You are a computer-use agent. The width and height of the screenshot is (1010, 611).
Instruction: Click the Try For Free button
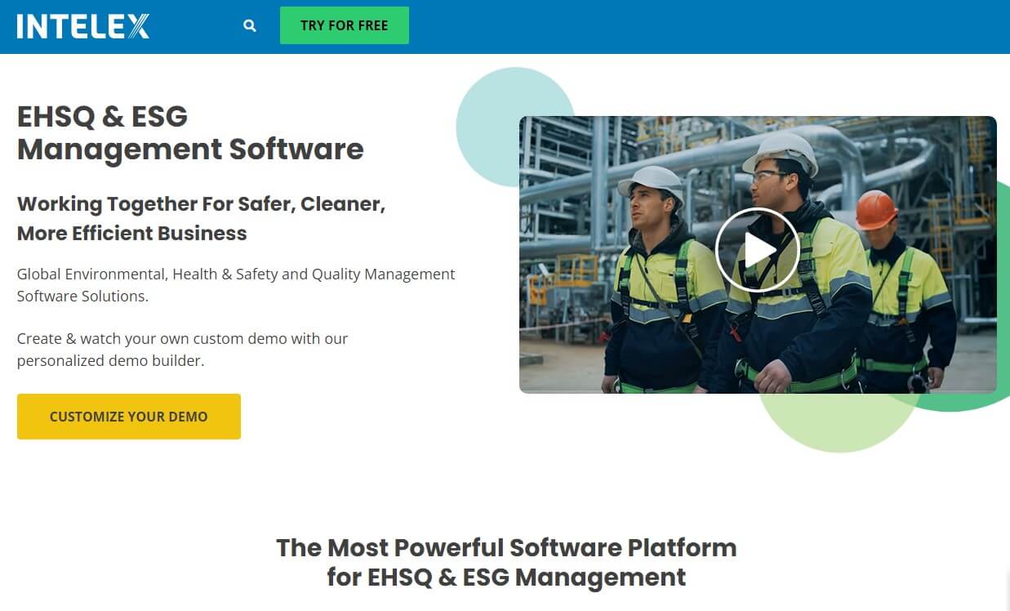(x=345, y=25)
